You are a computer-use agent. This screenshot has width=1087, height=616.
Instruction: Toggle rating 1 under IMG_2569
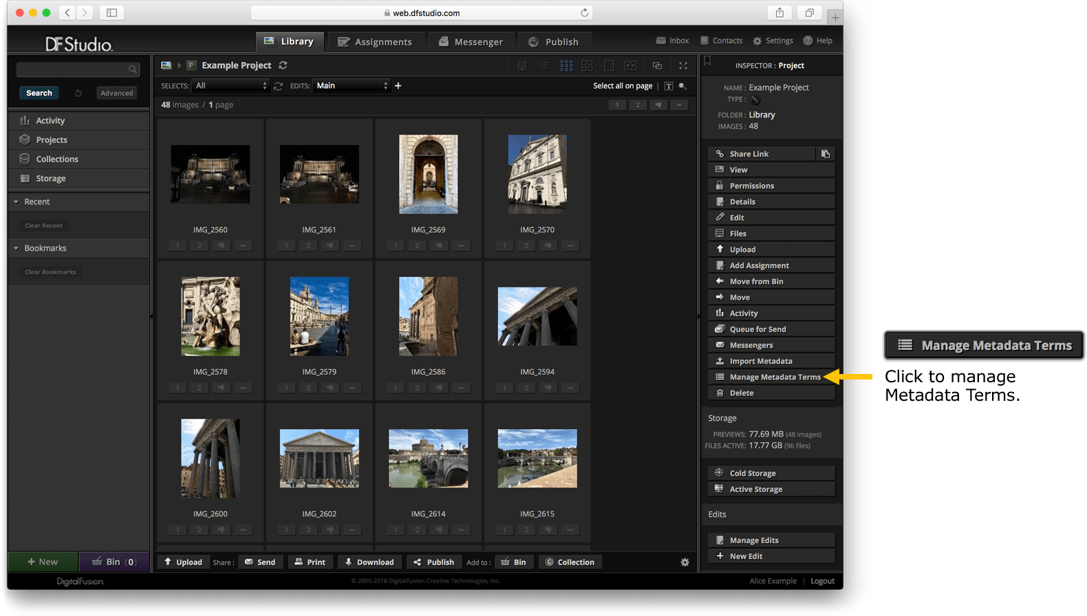coord(396,245)
